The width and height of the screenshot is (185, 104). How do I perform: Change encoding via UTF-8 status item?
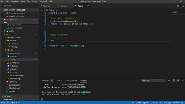pos(155,103)
